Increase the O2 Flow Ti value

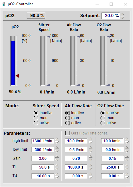tap(127, 165)
